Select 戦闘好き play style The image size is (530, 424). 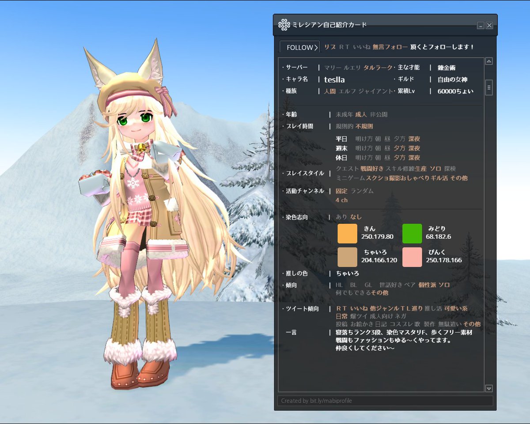coord(372,169)
